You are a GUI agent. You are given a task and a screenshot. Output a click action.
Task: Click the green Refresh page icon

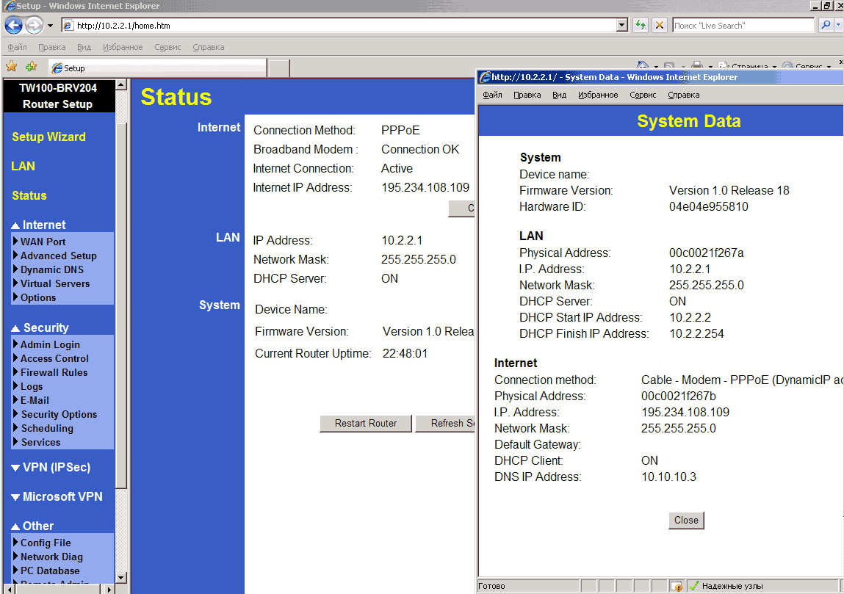coord(640,25)
